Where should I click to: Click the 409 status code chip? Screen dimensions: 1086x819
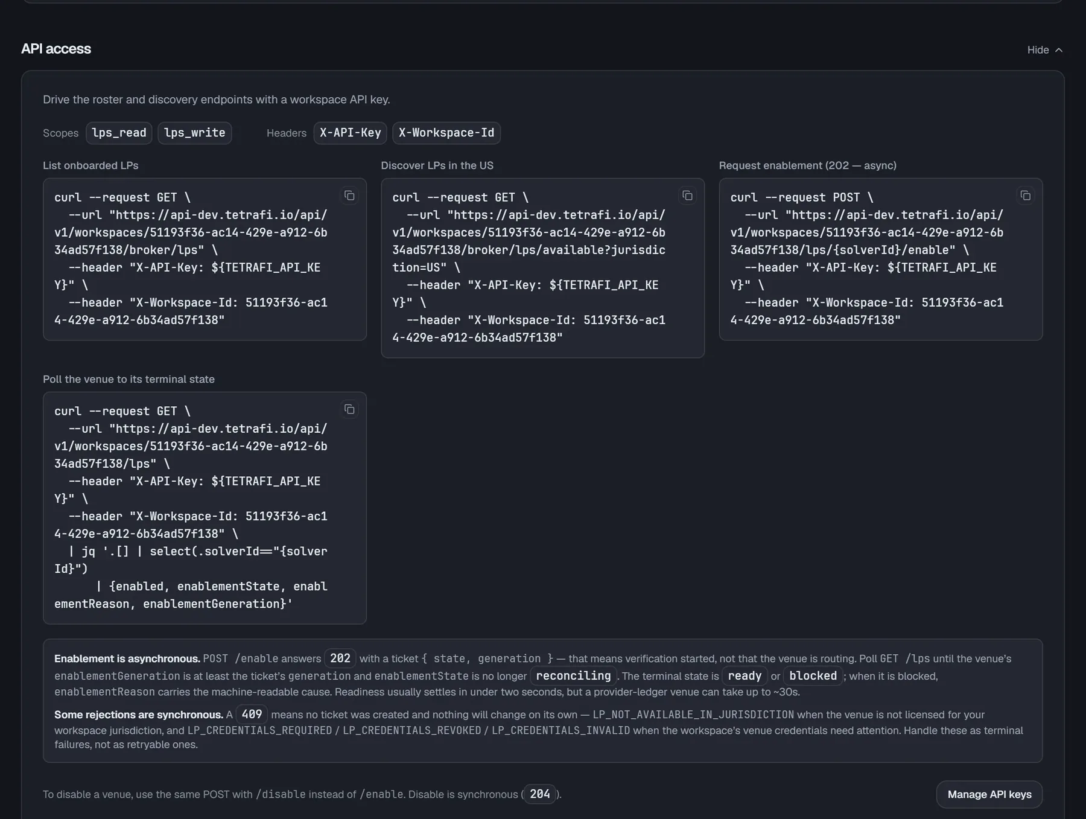(252, 715)
